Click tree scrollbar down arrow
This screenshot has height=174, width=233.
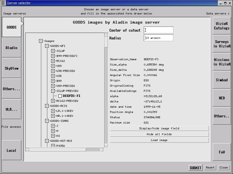tap(106, 146)
